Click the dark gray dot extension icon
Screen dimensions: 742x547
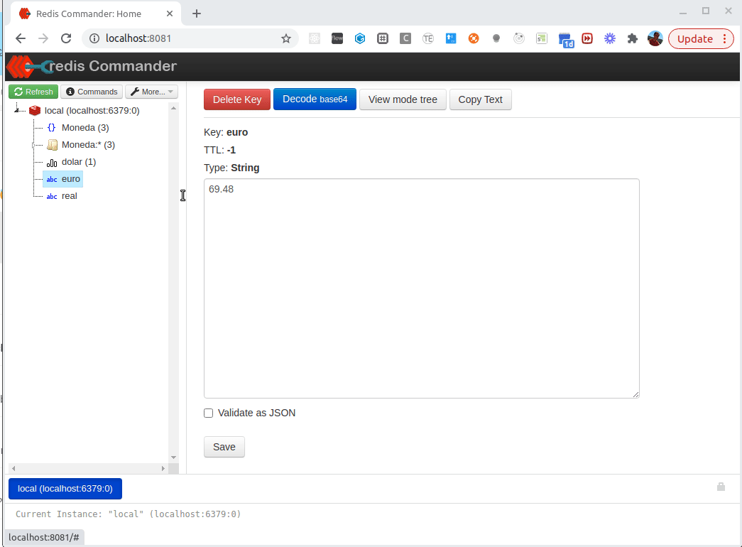click(496, 38)
